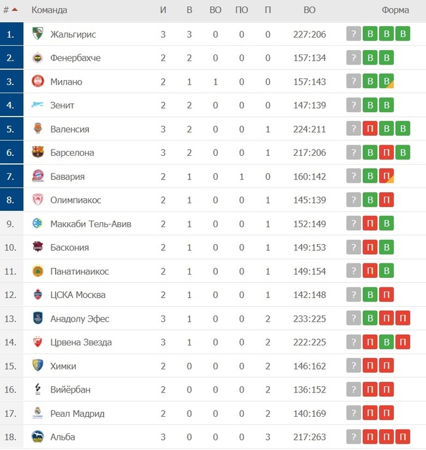Sort table by Форма column header
The height and width of the screenshot is (450, 426).
(x=395, y=10)
